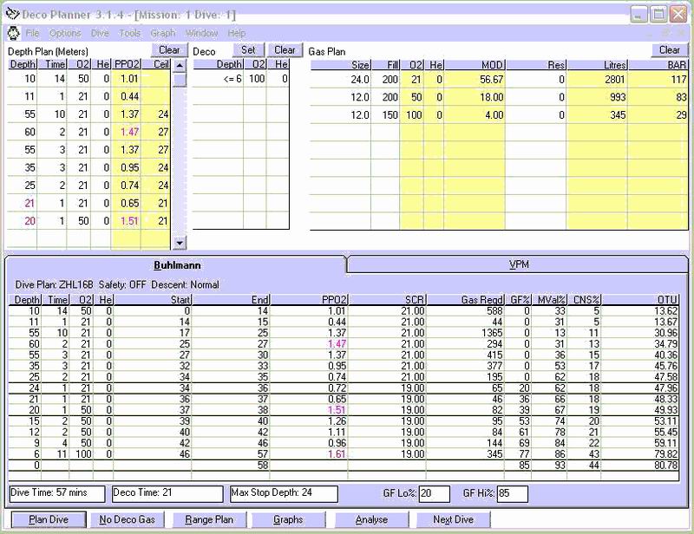This screenshot has height=534, width=694.
Task: Open the File menu
Action: point(32,33)
